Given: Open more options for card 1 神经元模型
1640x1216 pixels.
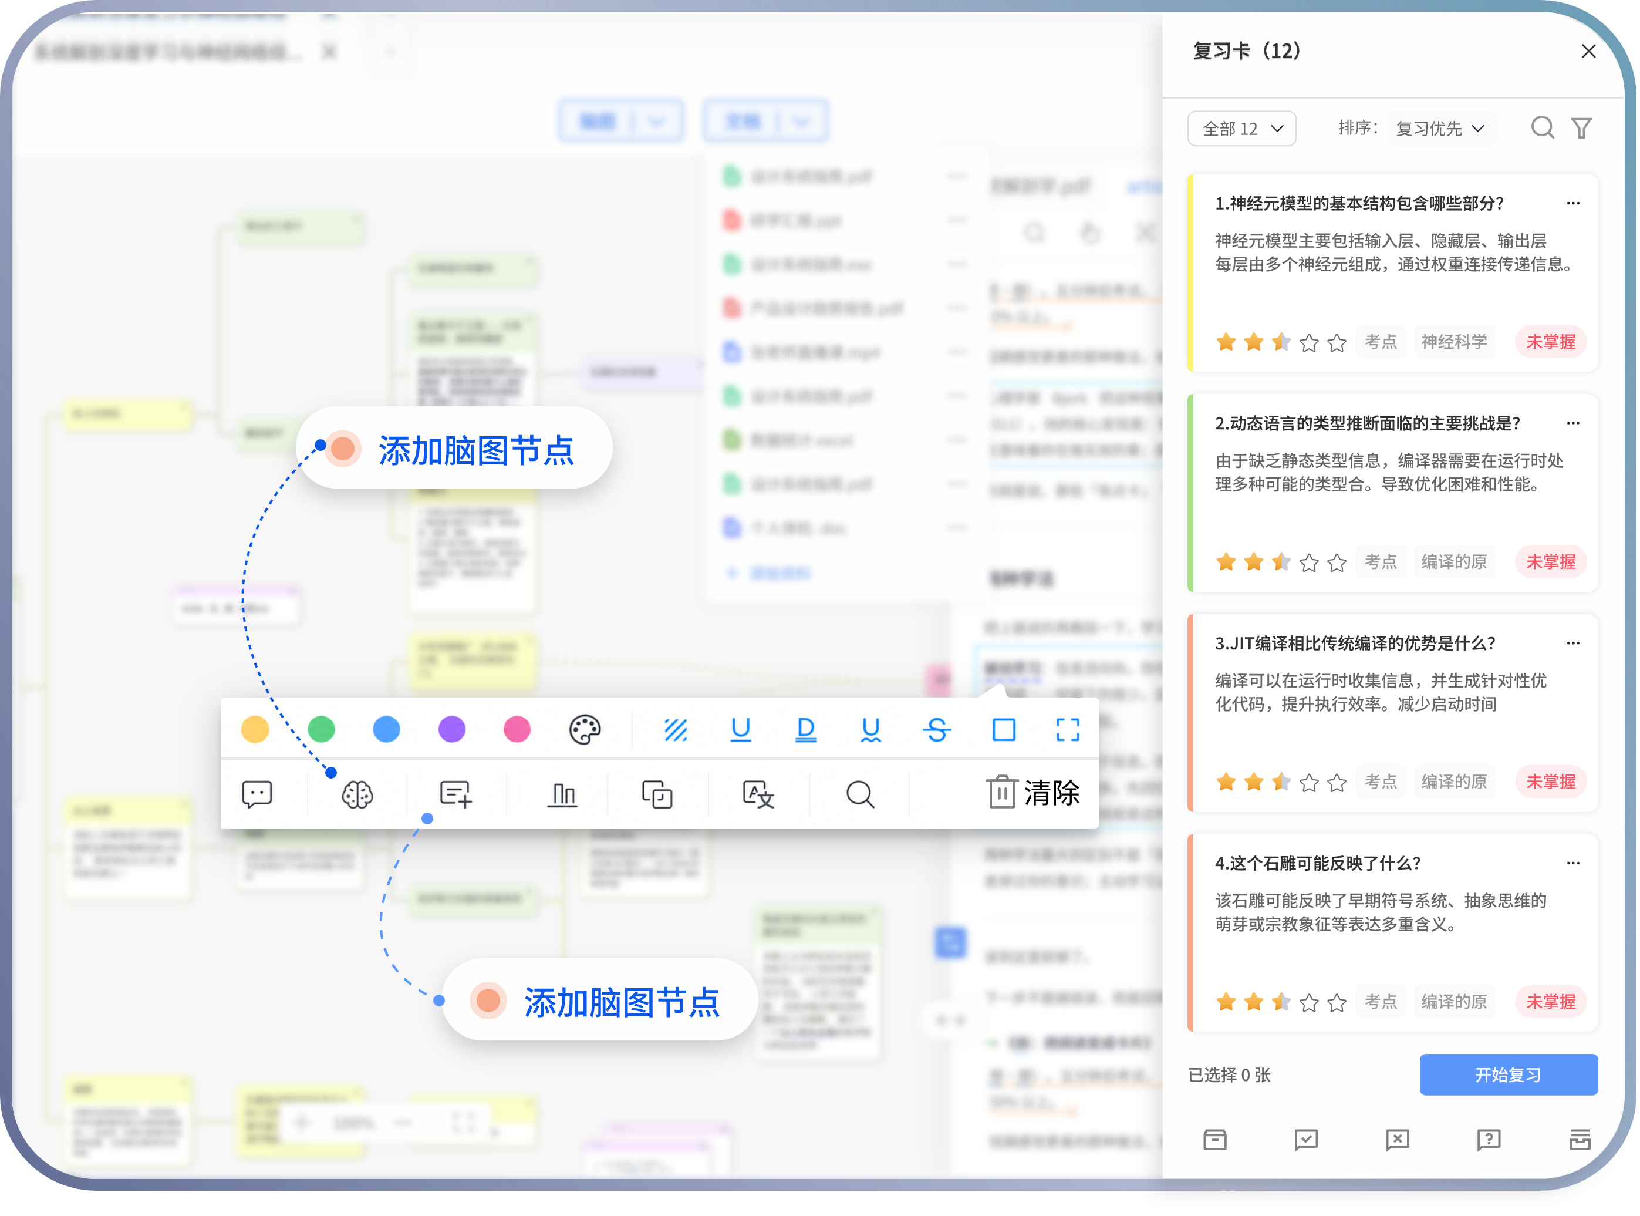Looking at the screenshot, I should 1573,203.
